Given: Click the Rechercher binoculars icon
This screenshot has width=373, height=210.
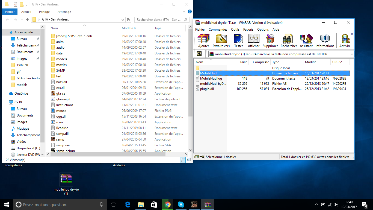Looking at the screenshot, I should [x=289, y=41].
